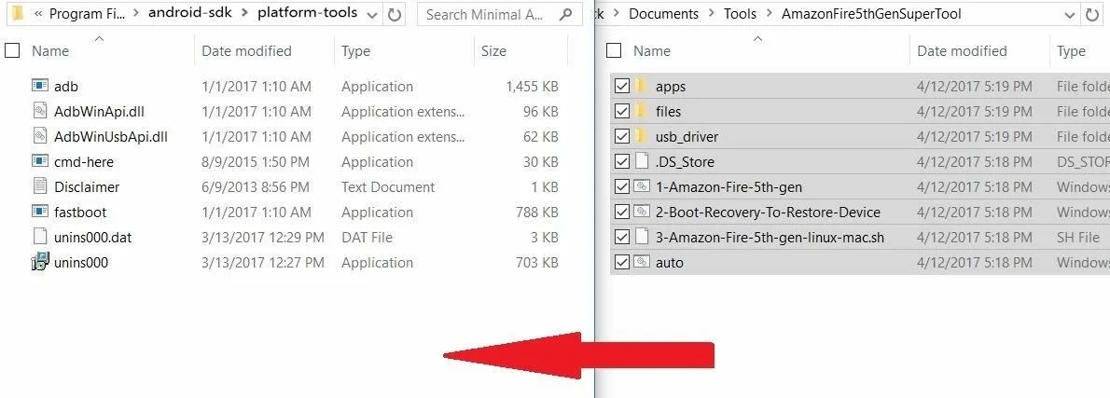1110x398 pixels.
Task: Click the search magnifier icon
Action: point(565,14)
